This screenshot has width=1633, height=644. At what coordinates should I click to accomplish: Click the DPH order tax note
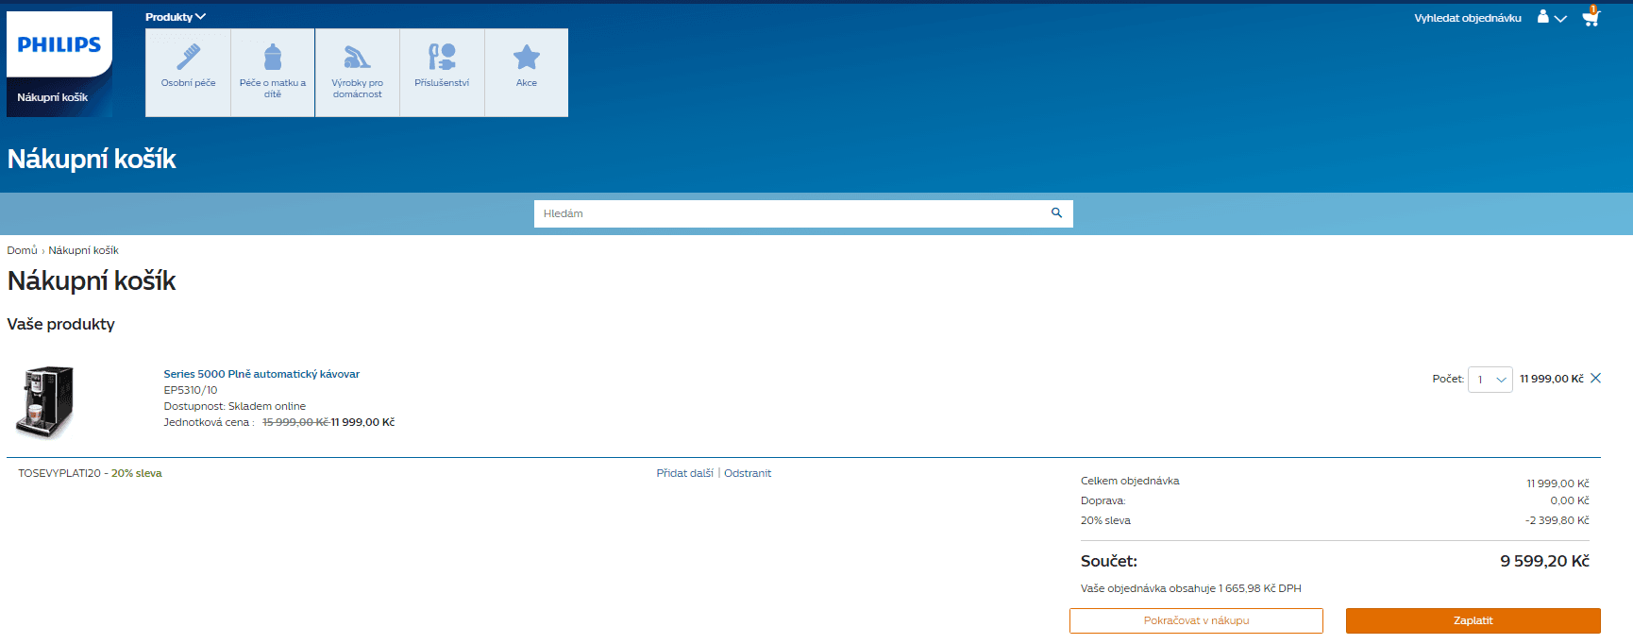point(1191,588)
